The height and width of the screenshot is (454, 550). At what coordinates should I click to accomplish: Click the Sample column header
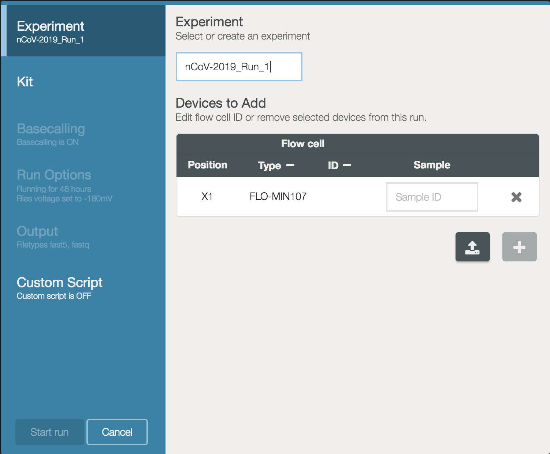432,165
